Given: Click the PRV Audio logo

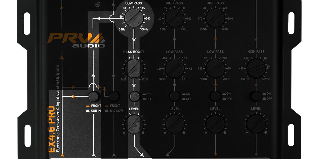Looking at the screenshot, I should (x=76, y=40).
